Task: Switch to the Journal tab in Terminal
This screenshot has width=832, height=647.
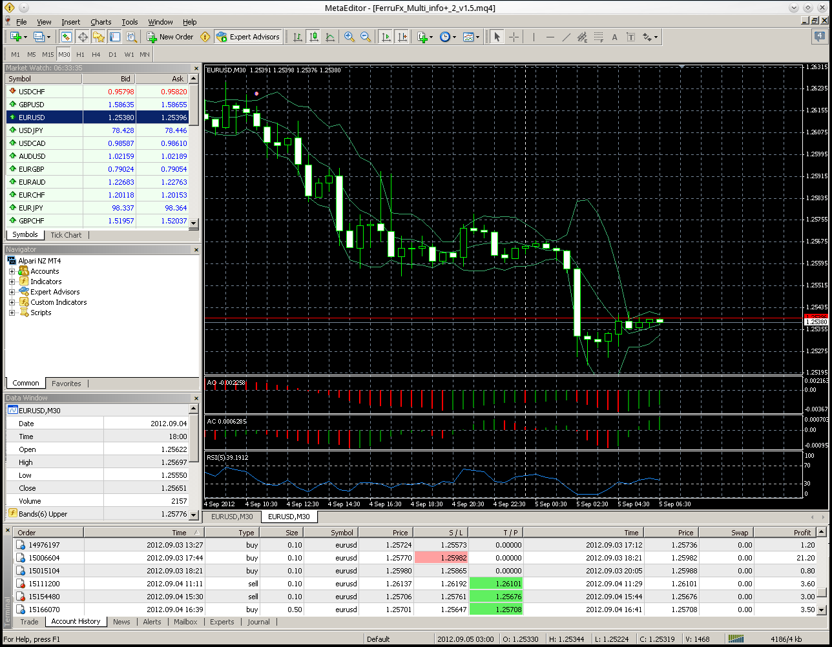Action: click(x=258, y=622)
